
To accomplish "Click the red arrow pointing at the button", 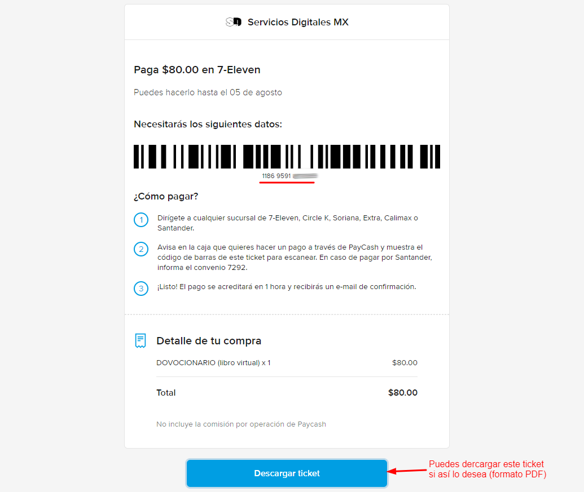I will pos(407,470).
